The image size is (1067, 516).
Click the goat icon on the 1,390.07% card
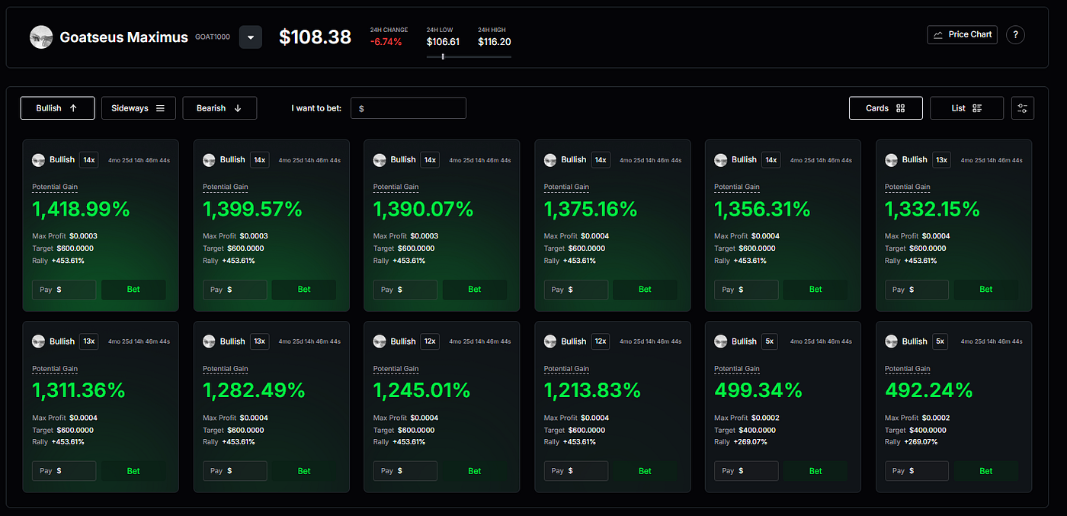(380, 160)
